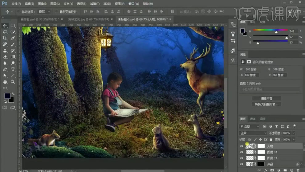This screenshot has width=305, height=172.
Task: Expand the 产品 layer effects arrow
Action: point(301,164)
